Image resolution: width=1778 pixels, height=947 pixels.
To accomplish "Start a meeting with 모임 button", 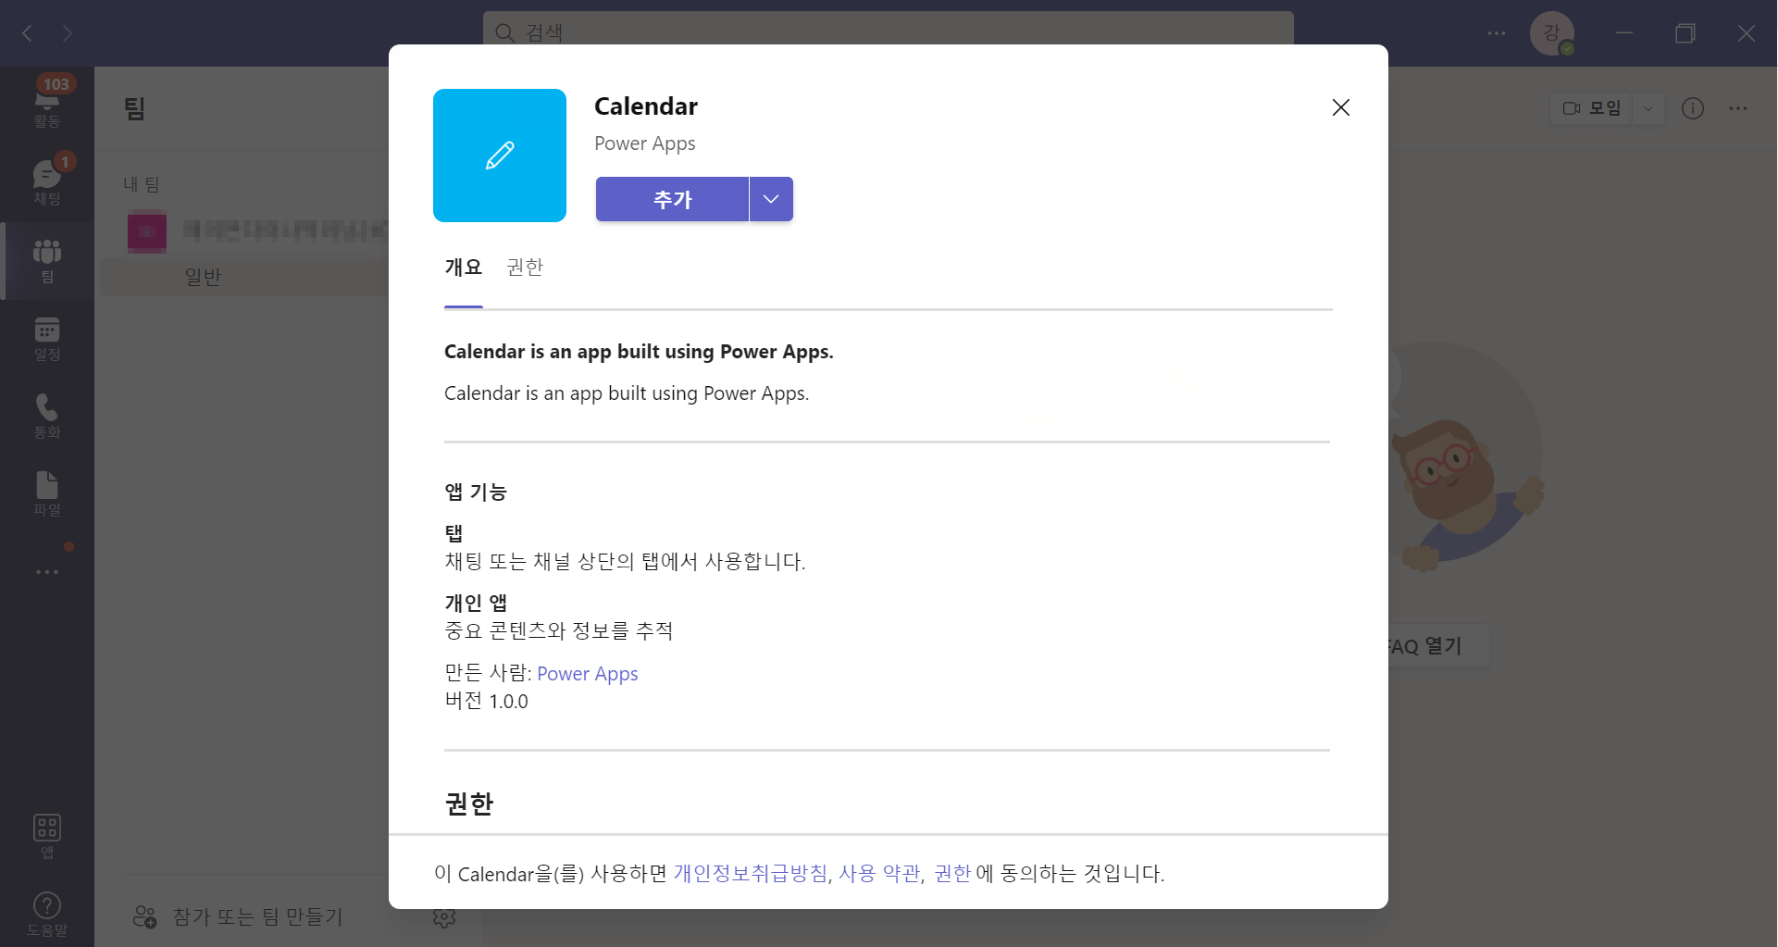I will pyautogui.click(x=1592, y=108).
